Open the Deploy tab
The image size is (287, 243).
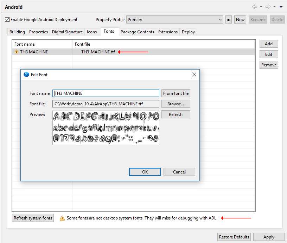(x=188, y=32)
